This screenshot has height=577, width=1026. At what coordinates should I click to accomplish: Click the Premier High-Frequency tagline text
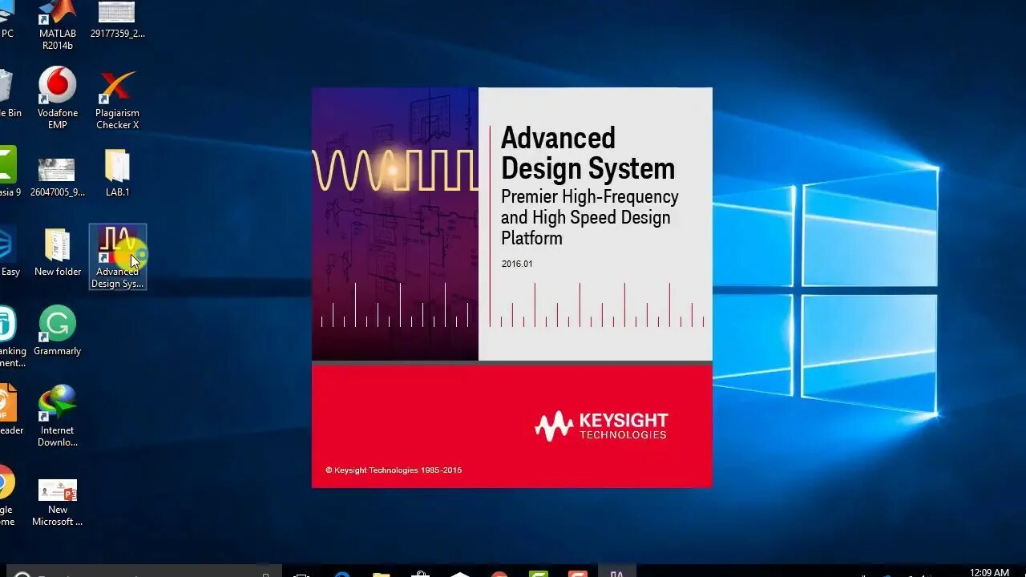coord(589,217)
